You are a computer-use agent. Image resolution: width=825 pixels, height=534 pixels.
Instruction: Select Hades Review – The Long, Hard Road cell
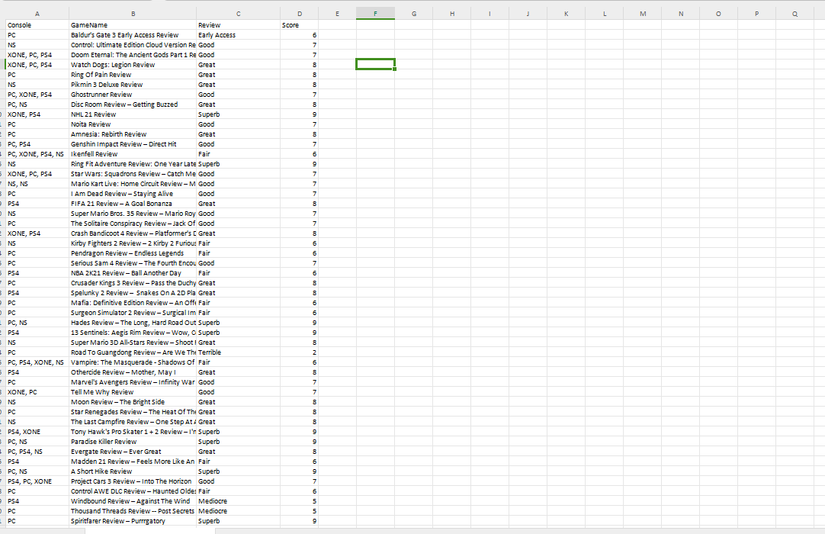coord(133,323)
